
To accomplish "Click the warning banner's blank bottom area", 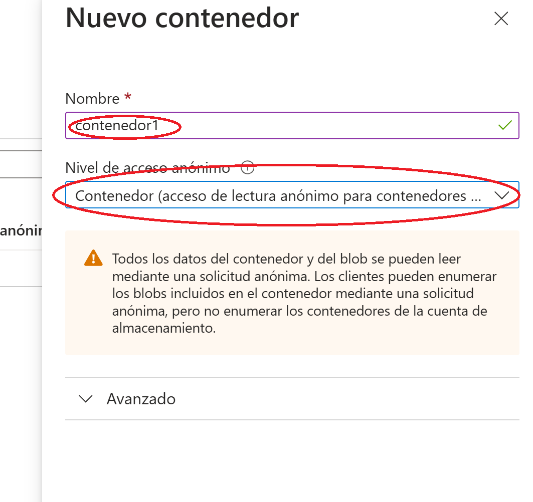I will pos(292,345).
